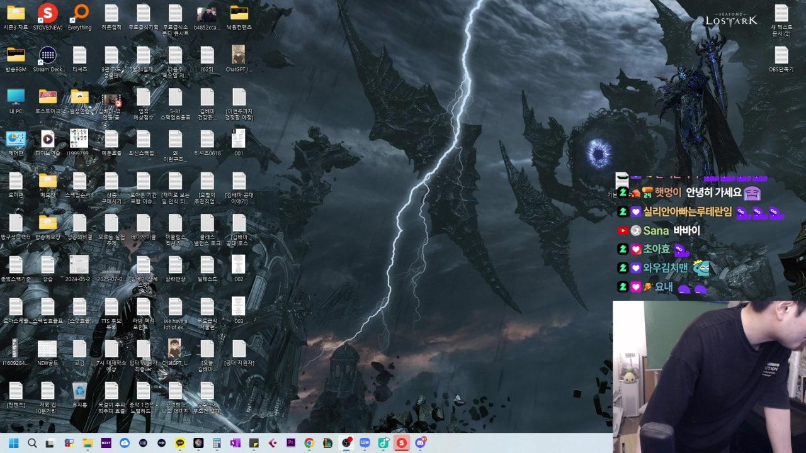806x453 pixels.
Task: Select the 강습 text file
Action: pos(48,269)
